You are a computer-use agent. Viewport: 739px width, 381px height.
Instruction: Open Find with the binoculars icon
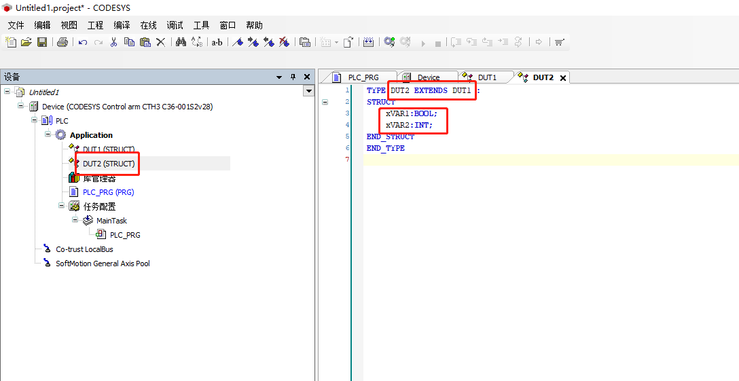[x=181, y=42]
